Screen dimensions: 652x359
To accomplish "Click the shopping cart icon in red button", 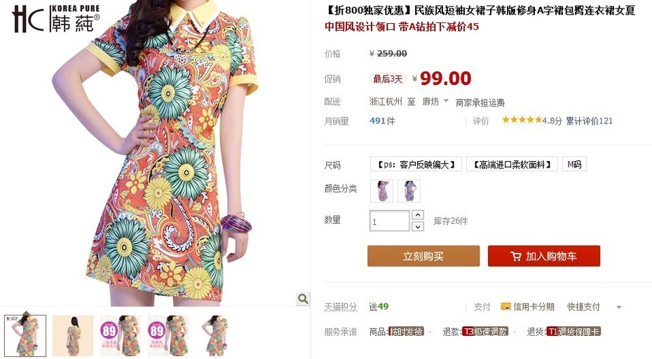I will point(515,256).
